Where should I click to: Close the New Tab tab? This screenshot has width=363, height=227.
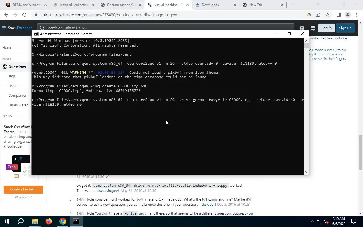click(282, 5)
